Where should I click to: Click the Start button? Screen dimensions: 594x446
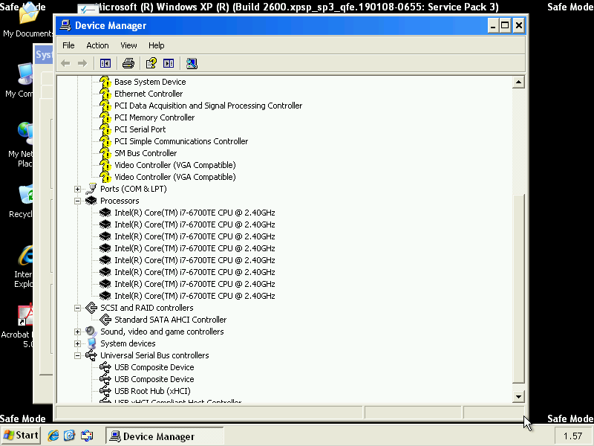click(21, 436)
